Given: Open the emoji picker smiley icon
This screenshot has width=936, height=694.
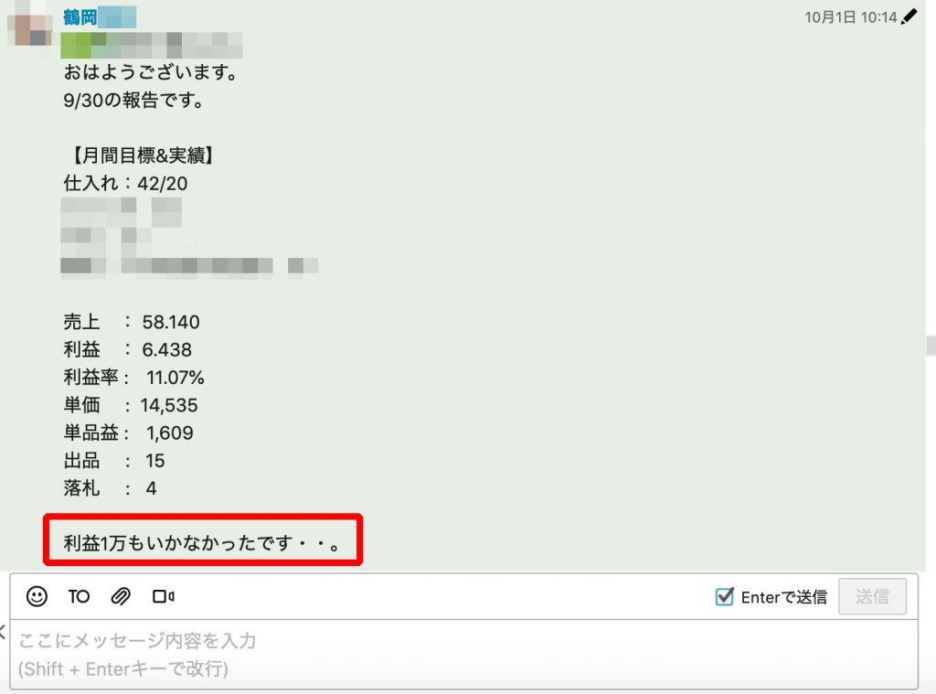Looking at the screenshot, I should [x=37, y=596].
